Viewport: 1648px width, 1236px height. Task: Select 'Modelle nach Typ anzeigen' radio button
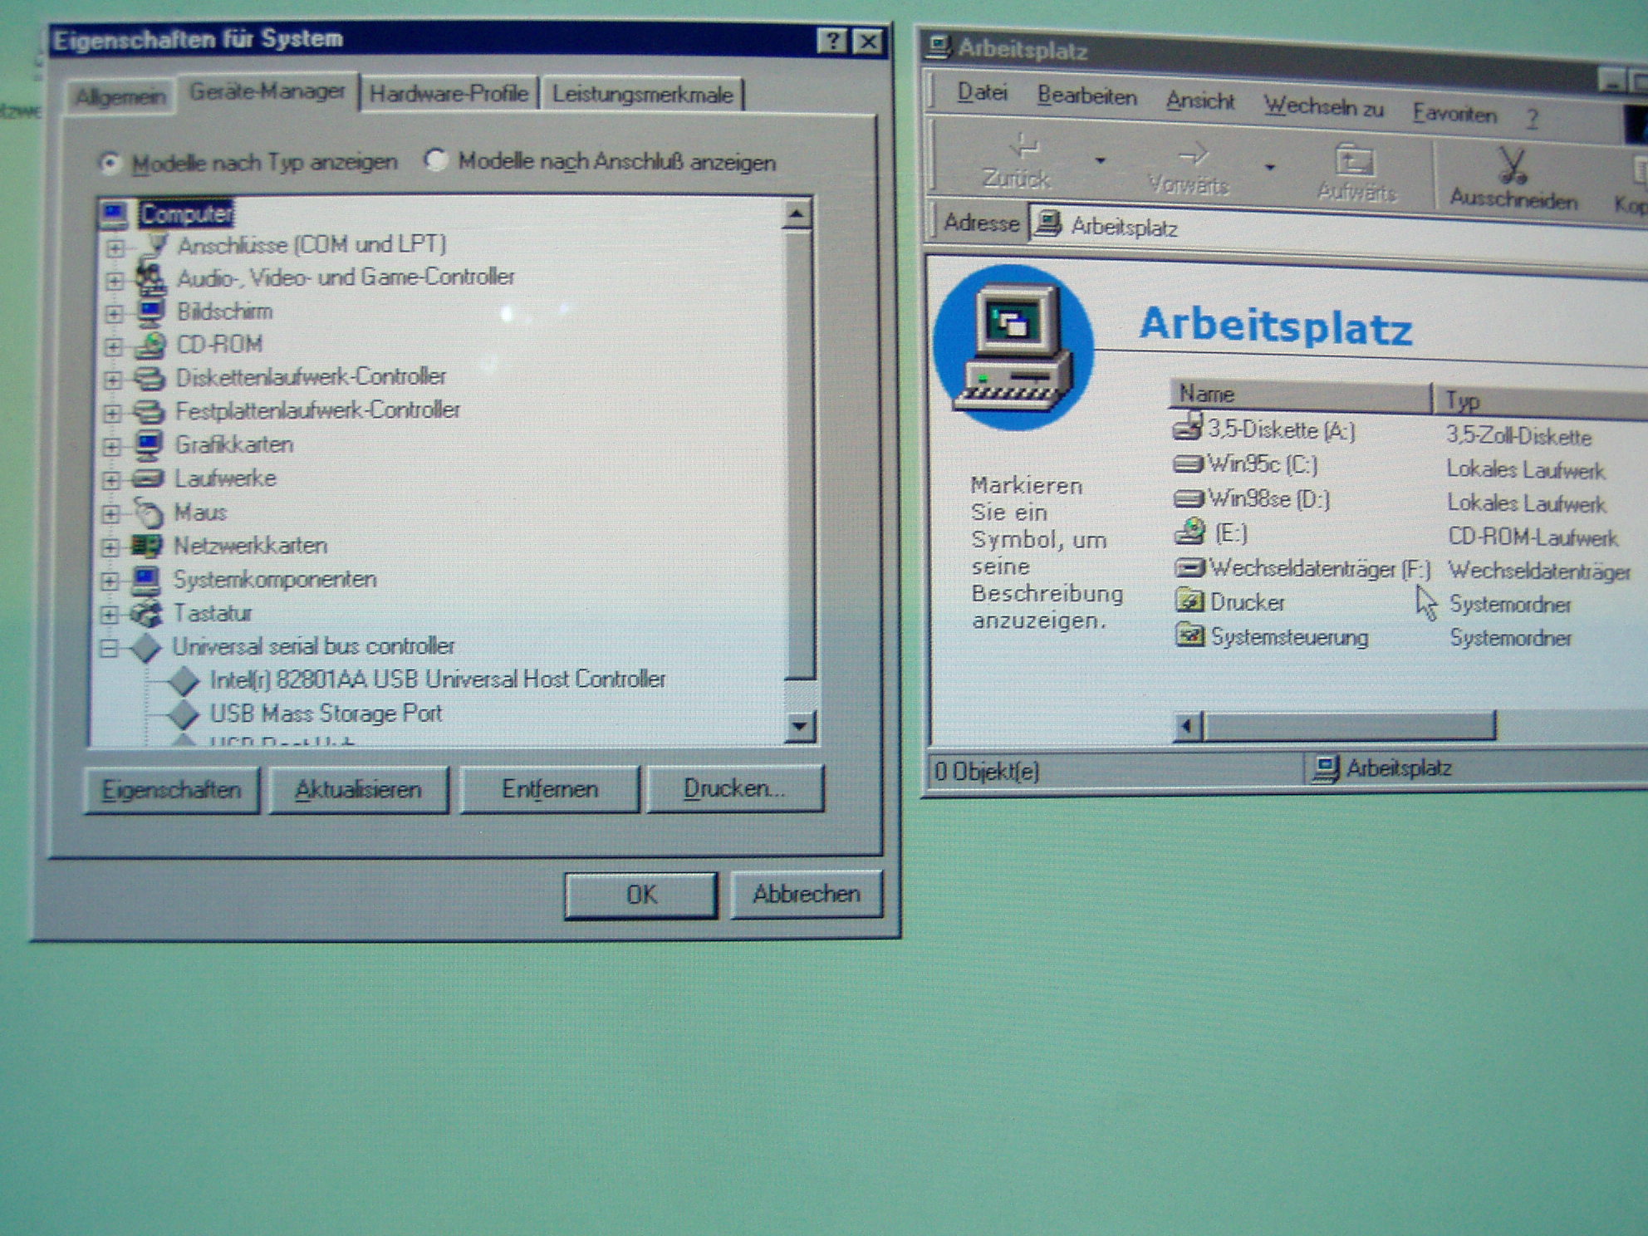click(x=110, y=163)
